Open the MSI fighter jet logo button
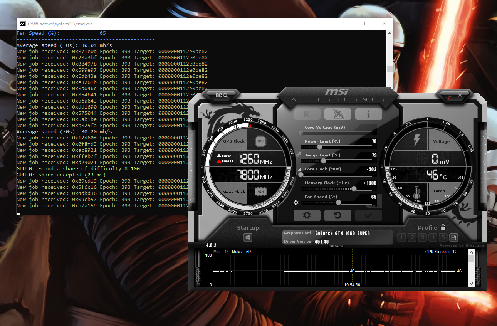Viewport: 497px width, 326px height. tap(338, 114)
